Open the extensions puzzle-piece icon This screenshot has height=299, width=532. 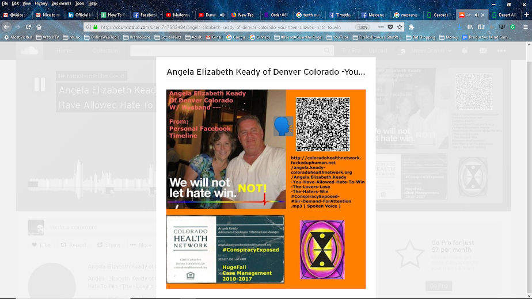[x=412, y=27]
